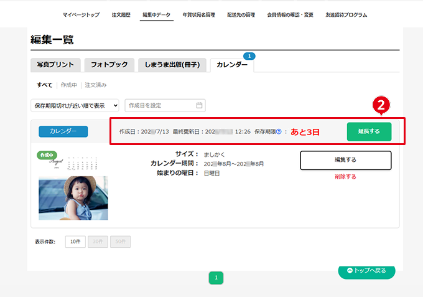
Task: Set display count to 30件
Action: pyautogui.click(x=98, y=242)
